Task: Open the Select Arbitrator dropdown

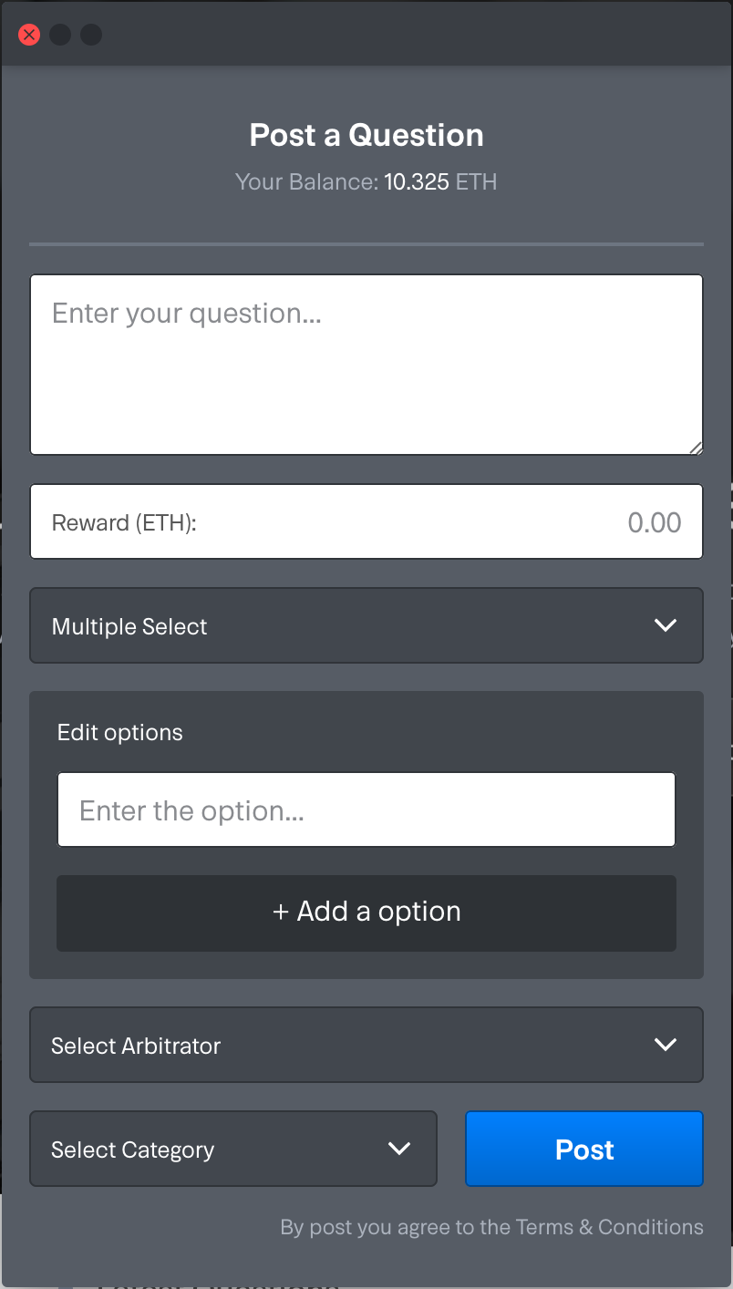Action: click(366, 1045)
